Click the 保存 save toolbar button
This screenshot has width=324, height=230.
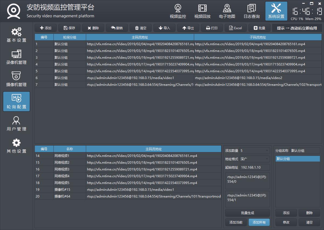coord(69,28)
